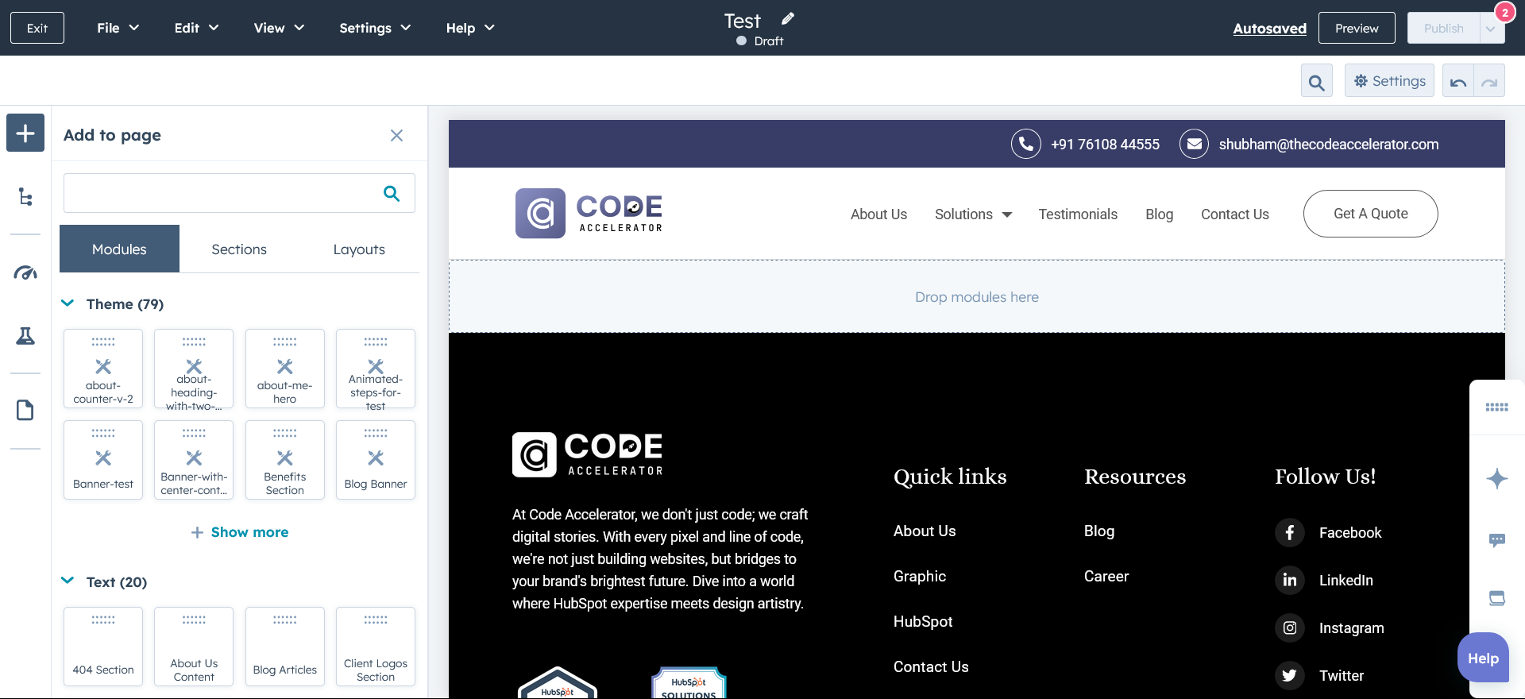The width and height of the screenshot is (1525, 699).
Task: Click the Preview button
Action: 1356,29
